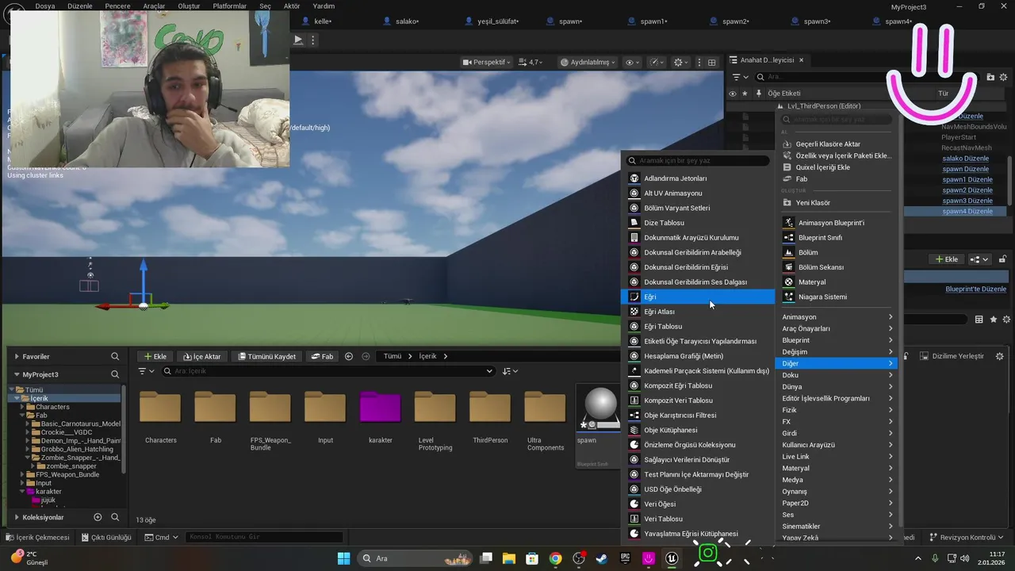The width and height of the screenshot is (1015, 571).
Task: Click the Veri Tablosu icon
Action: pos(634,519)
